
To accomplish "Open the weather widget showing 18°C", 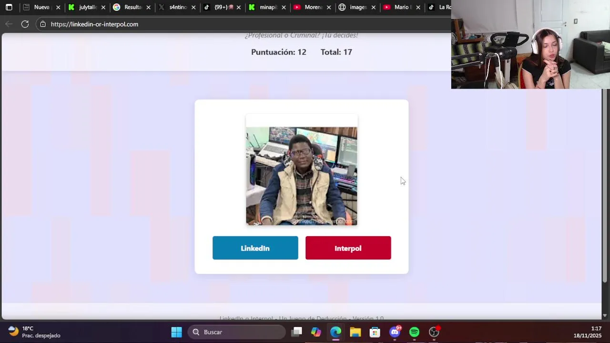I will pyautogui.click(x=34, y=332).
